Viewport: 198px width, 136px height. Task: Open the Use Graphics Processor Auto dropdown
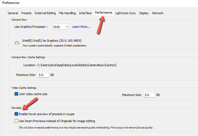[x=61, y=27]
